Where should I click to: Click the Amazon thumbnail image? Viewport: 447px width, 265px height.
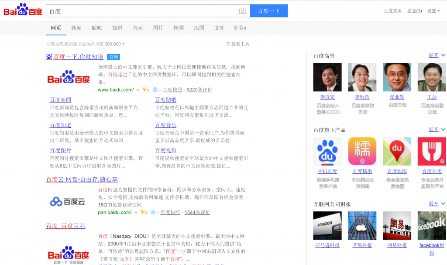pos(327,226)
